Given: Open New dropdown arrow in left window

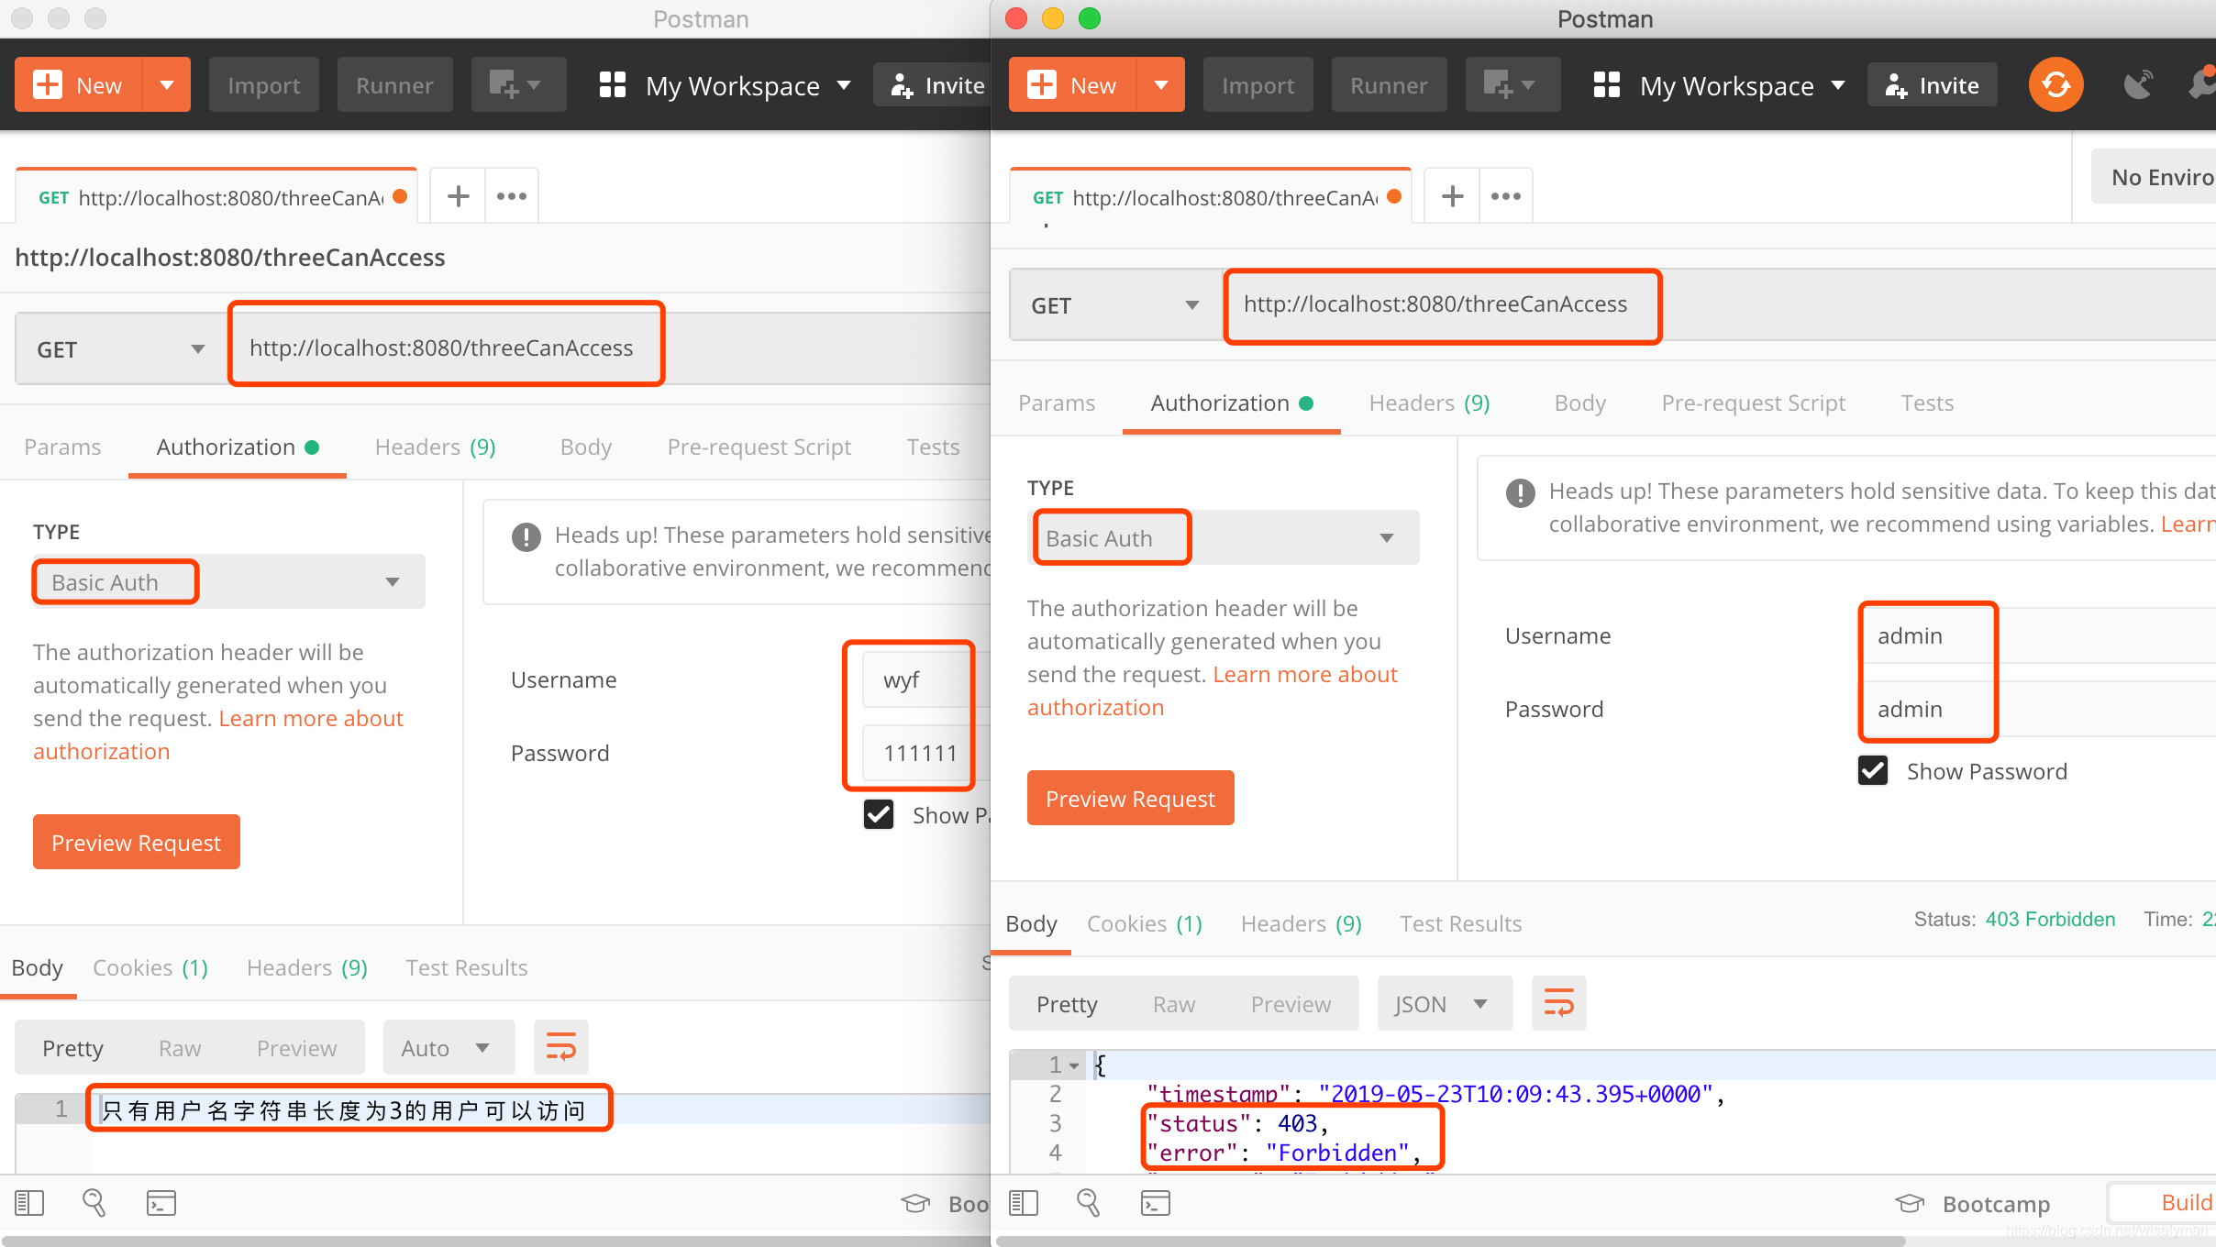Looking at the screenshot, I should 167,85.
